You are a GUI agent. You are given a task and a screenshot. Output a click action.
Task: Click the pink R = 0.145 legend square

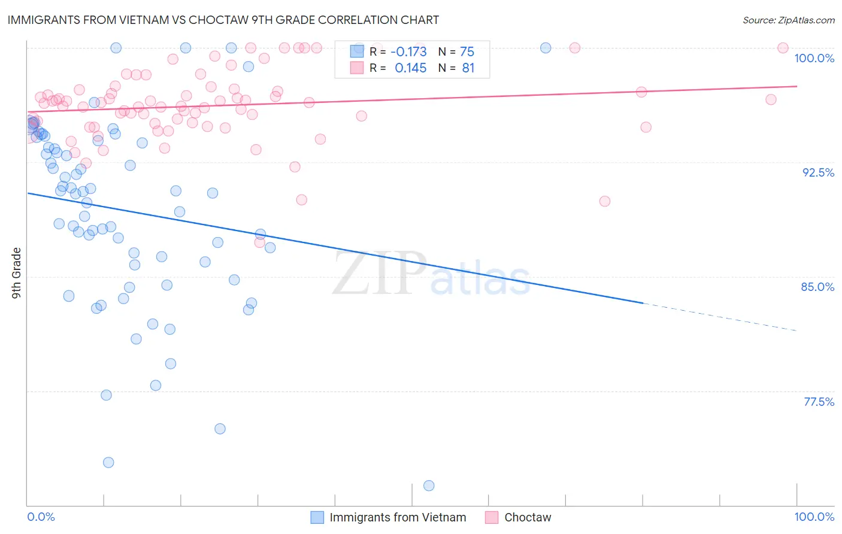(357, 68)
